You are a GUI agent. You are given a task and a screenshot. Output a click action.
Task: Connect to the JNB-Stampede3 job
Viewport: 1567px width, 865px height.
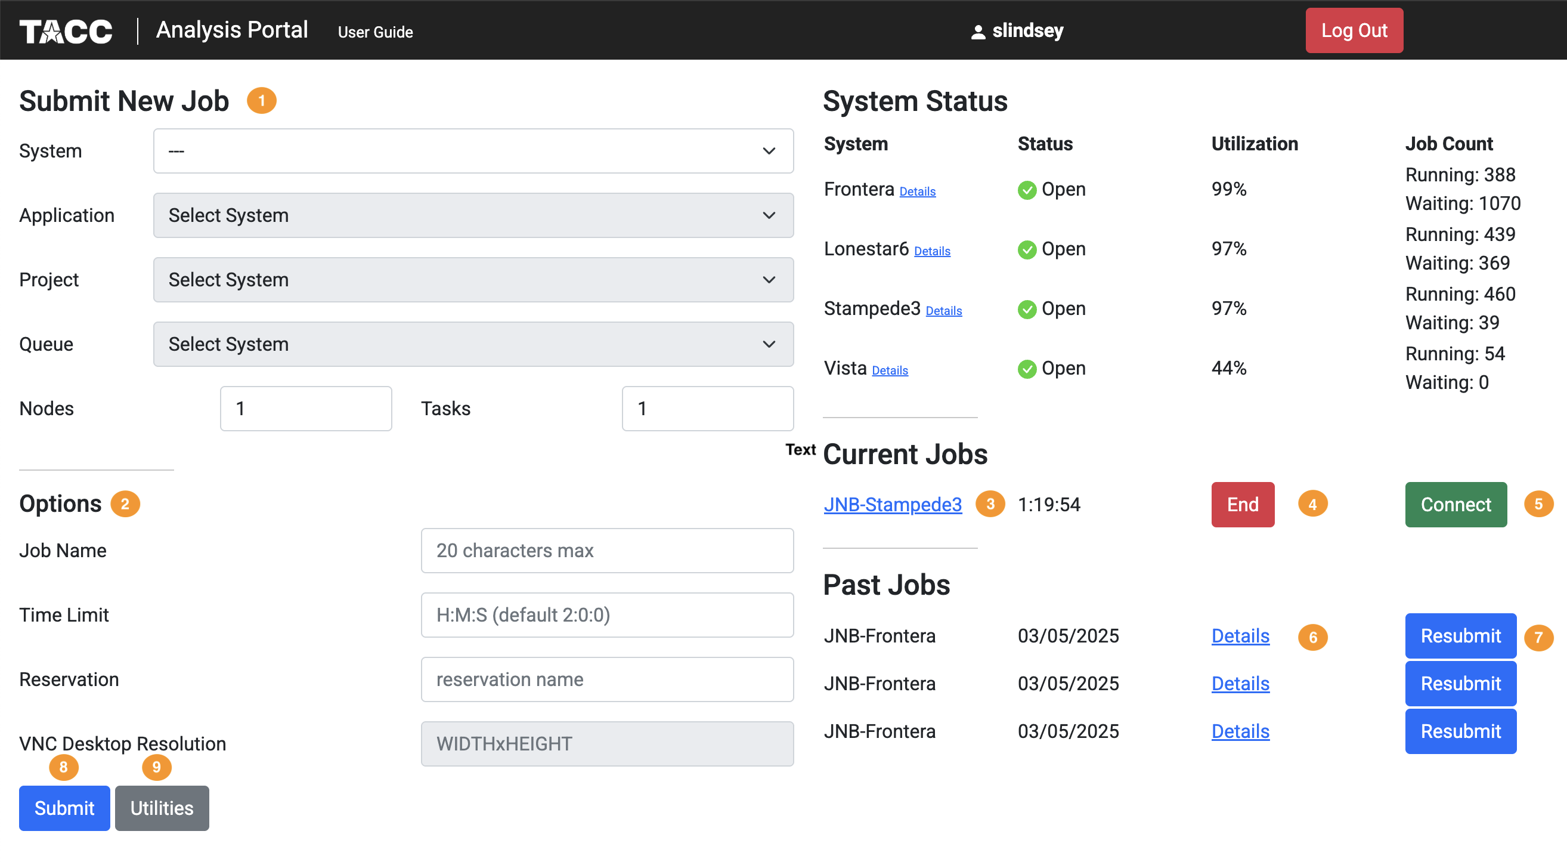click(x=1455, y=505)
